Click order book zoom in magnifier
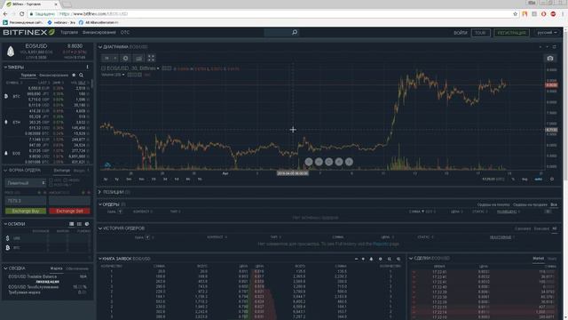The width and height of the screenshot is (568, 320). click(x=398, y=259)
